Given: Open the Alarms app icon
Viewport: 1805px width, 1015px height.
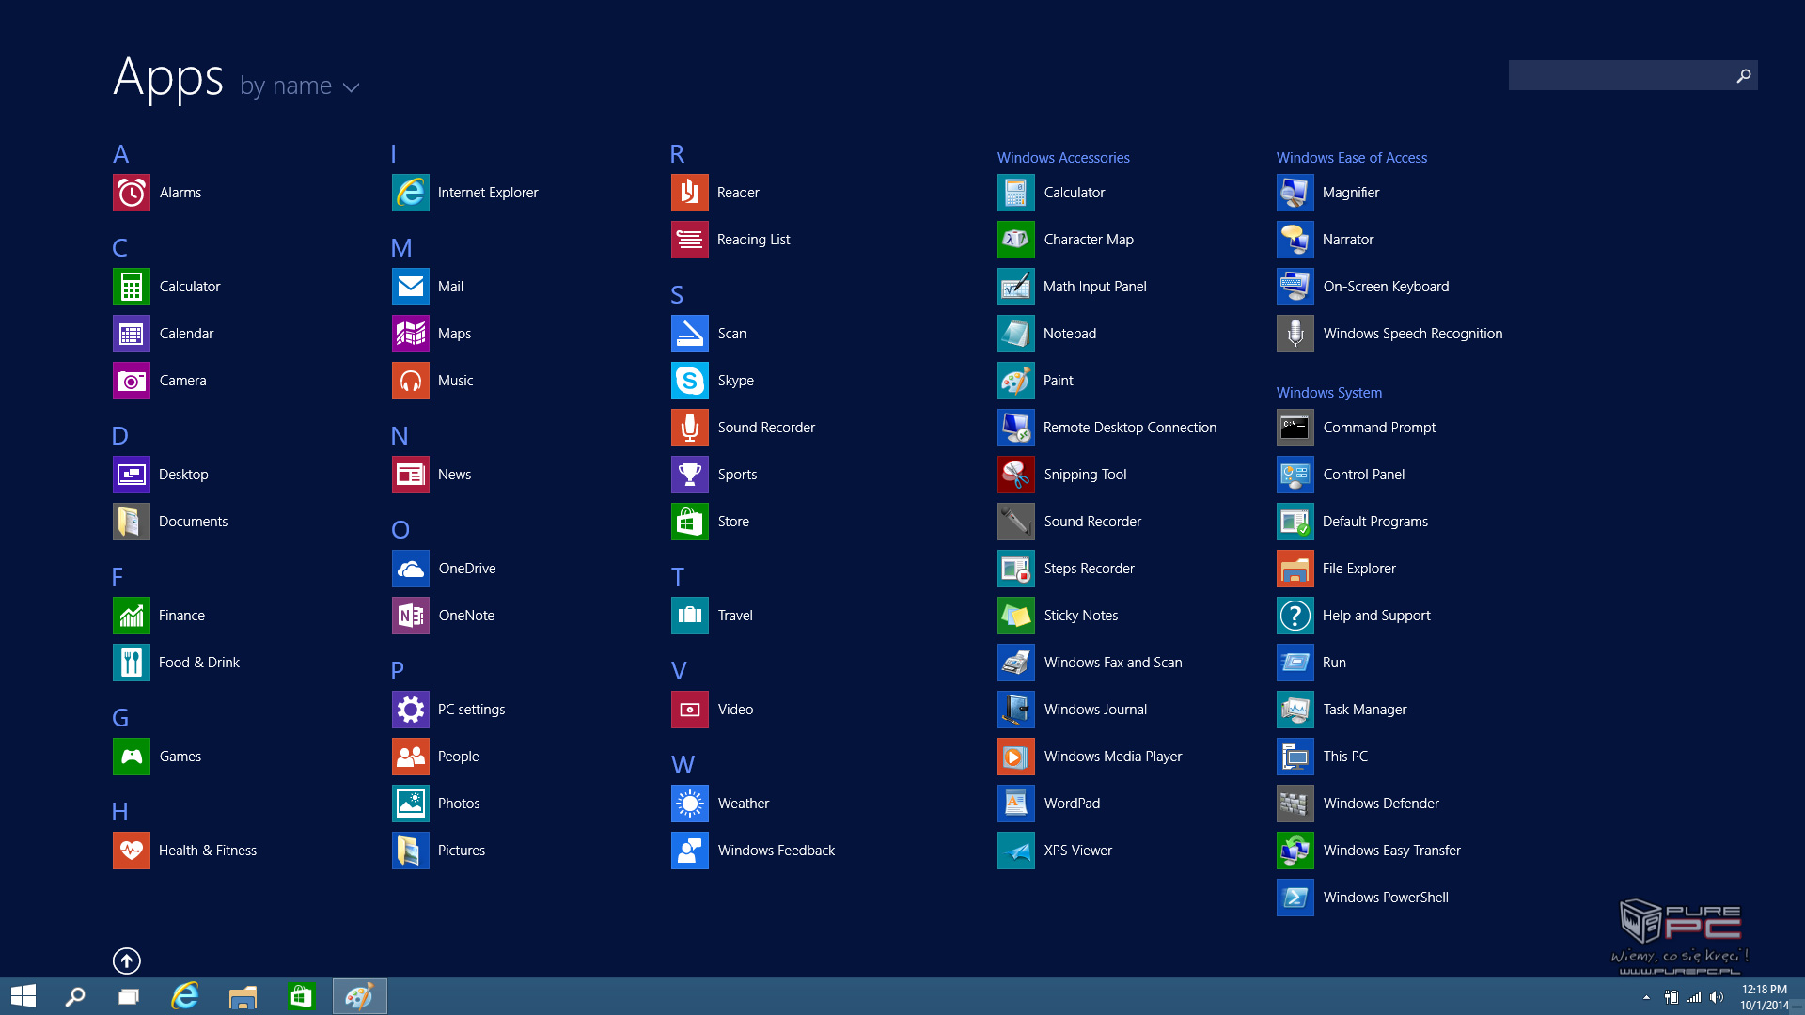Looking at the screenshot, I should [132, 193].
